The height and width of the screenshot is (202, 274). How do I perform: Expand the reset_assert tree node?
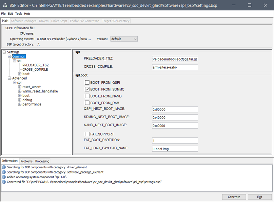pyautogui.click(x=20, y=87)
